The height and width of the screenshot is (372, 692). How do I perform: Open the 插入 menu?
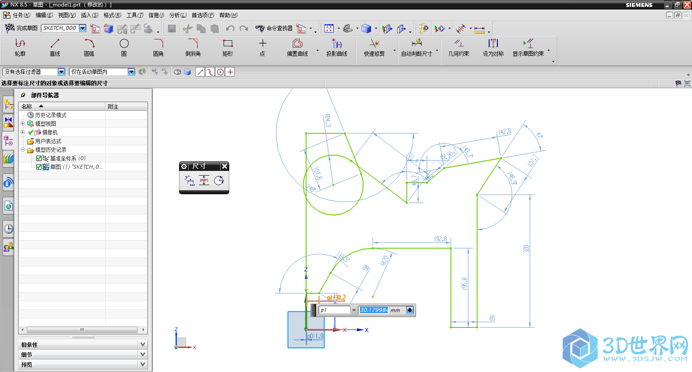pos(90,15)
